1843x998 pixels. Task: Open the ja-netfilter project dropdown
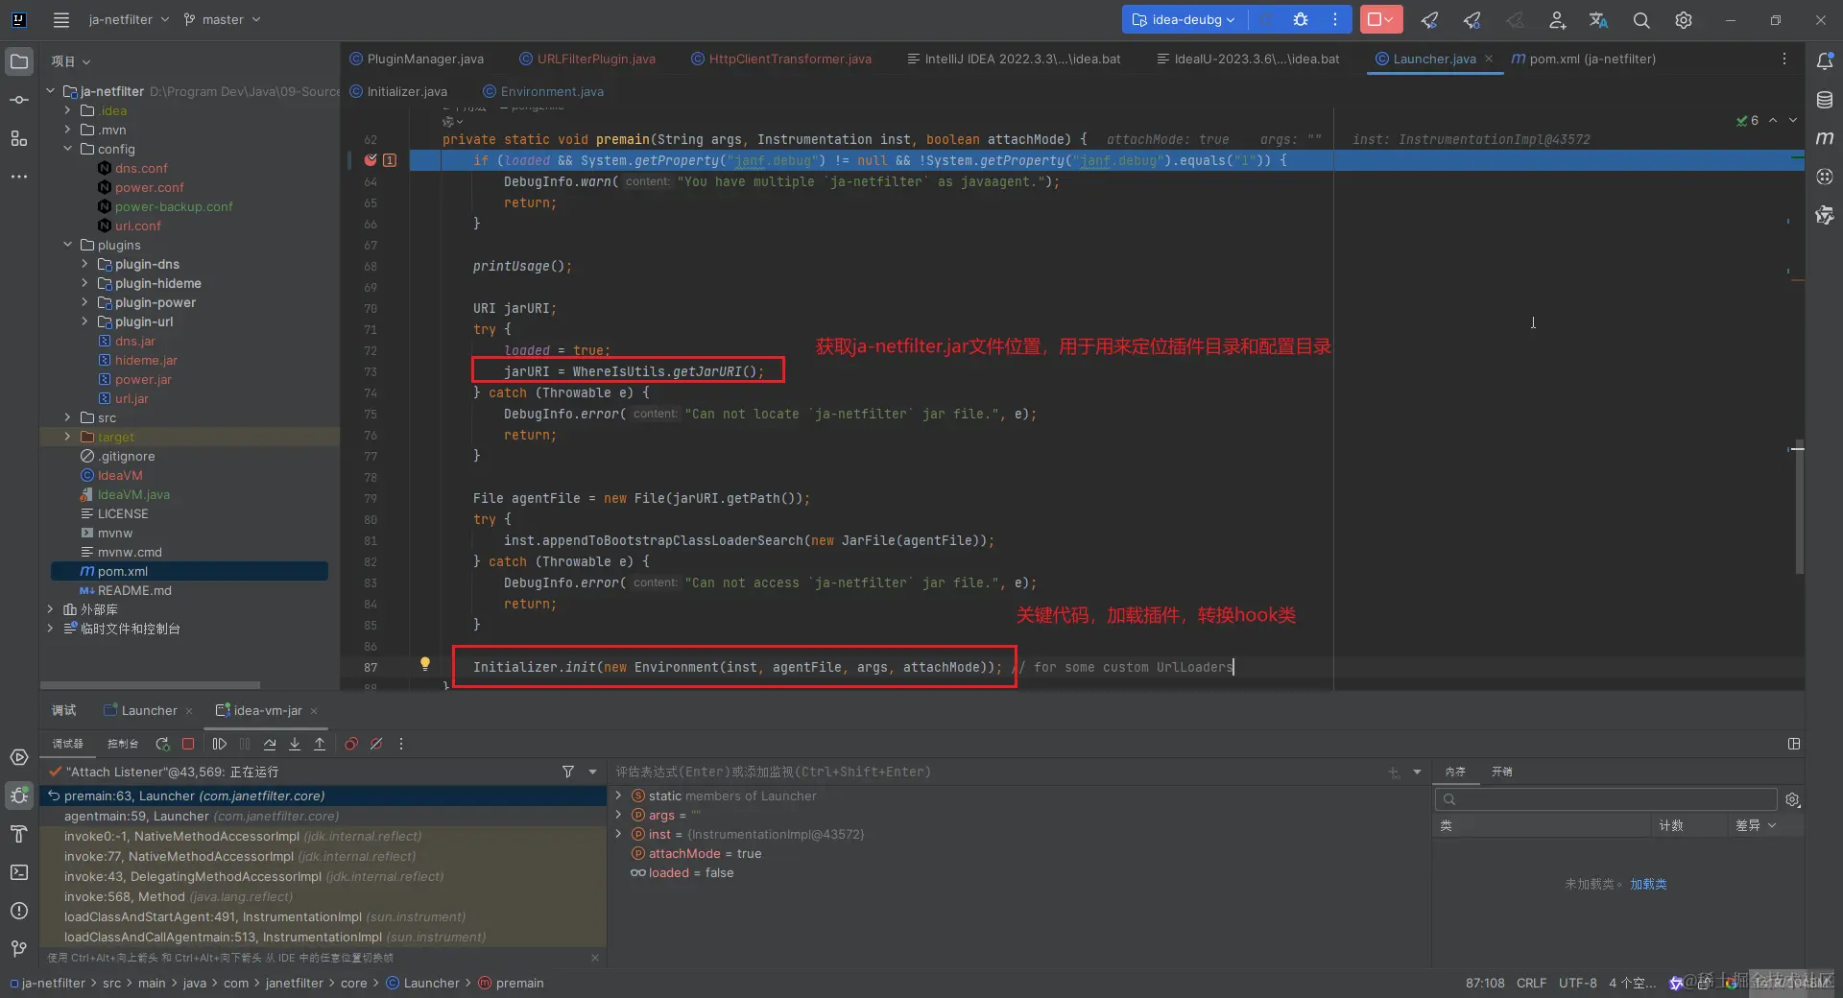129,19
